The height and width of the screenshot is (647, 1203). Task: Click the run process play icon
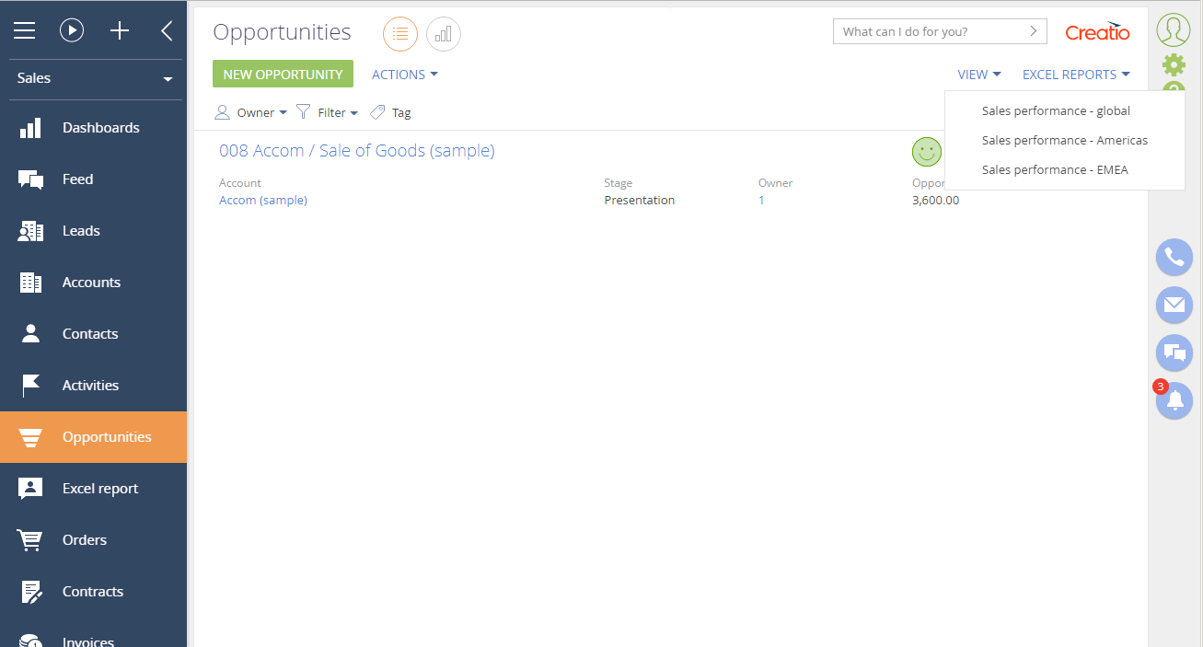(72, 29)
